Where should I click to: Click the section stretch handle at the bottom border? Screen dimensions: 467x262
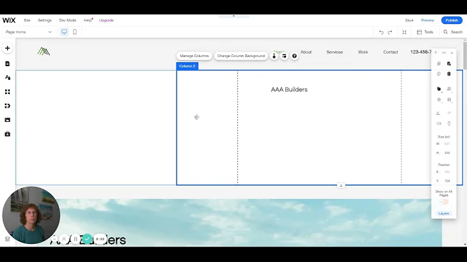[x=341, y=185]
